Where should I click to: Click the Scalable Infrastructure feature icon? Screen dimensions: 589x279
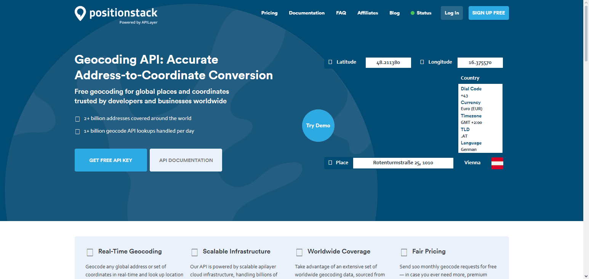(195, 252)
